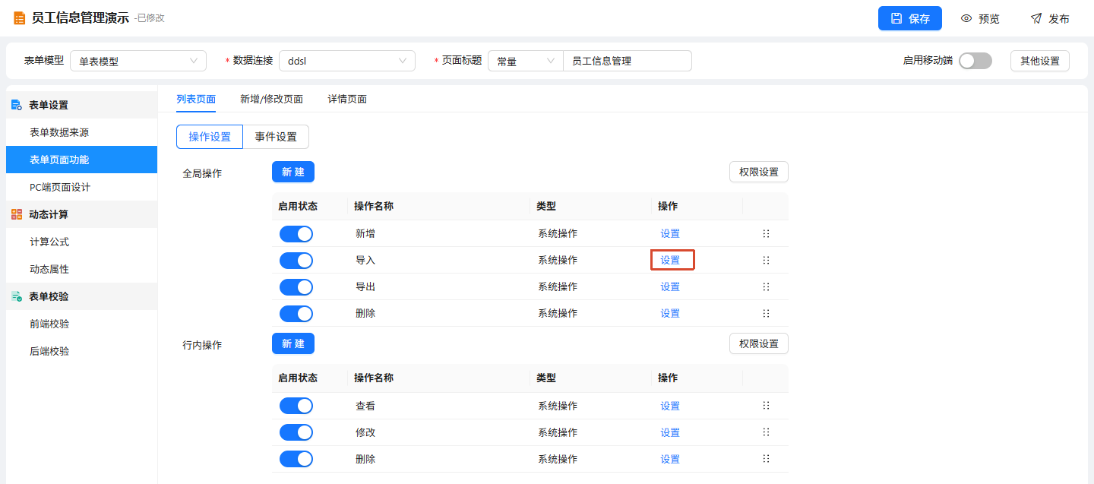
Task: Select the 操作设置 segment
Action: (x=210, y=137)
